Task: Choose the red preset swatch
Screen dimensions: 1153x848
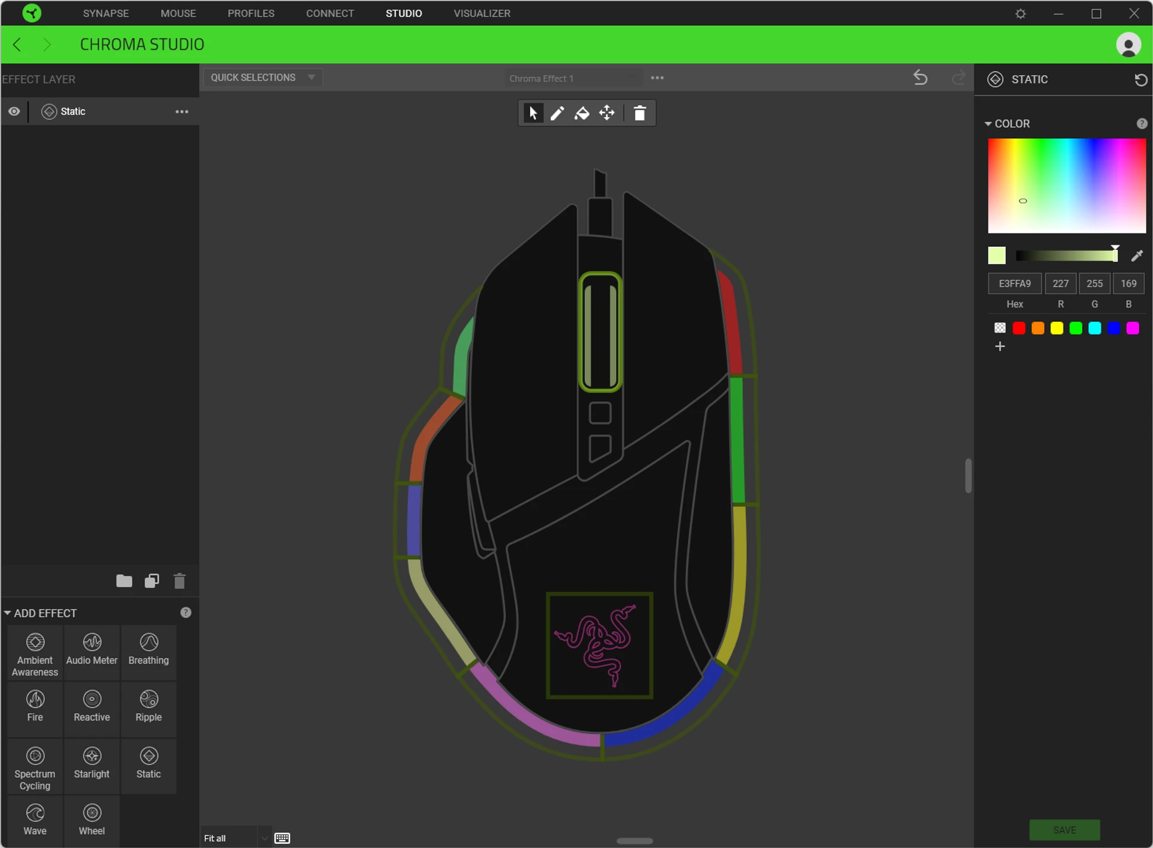Action: (1018, 328)
